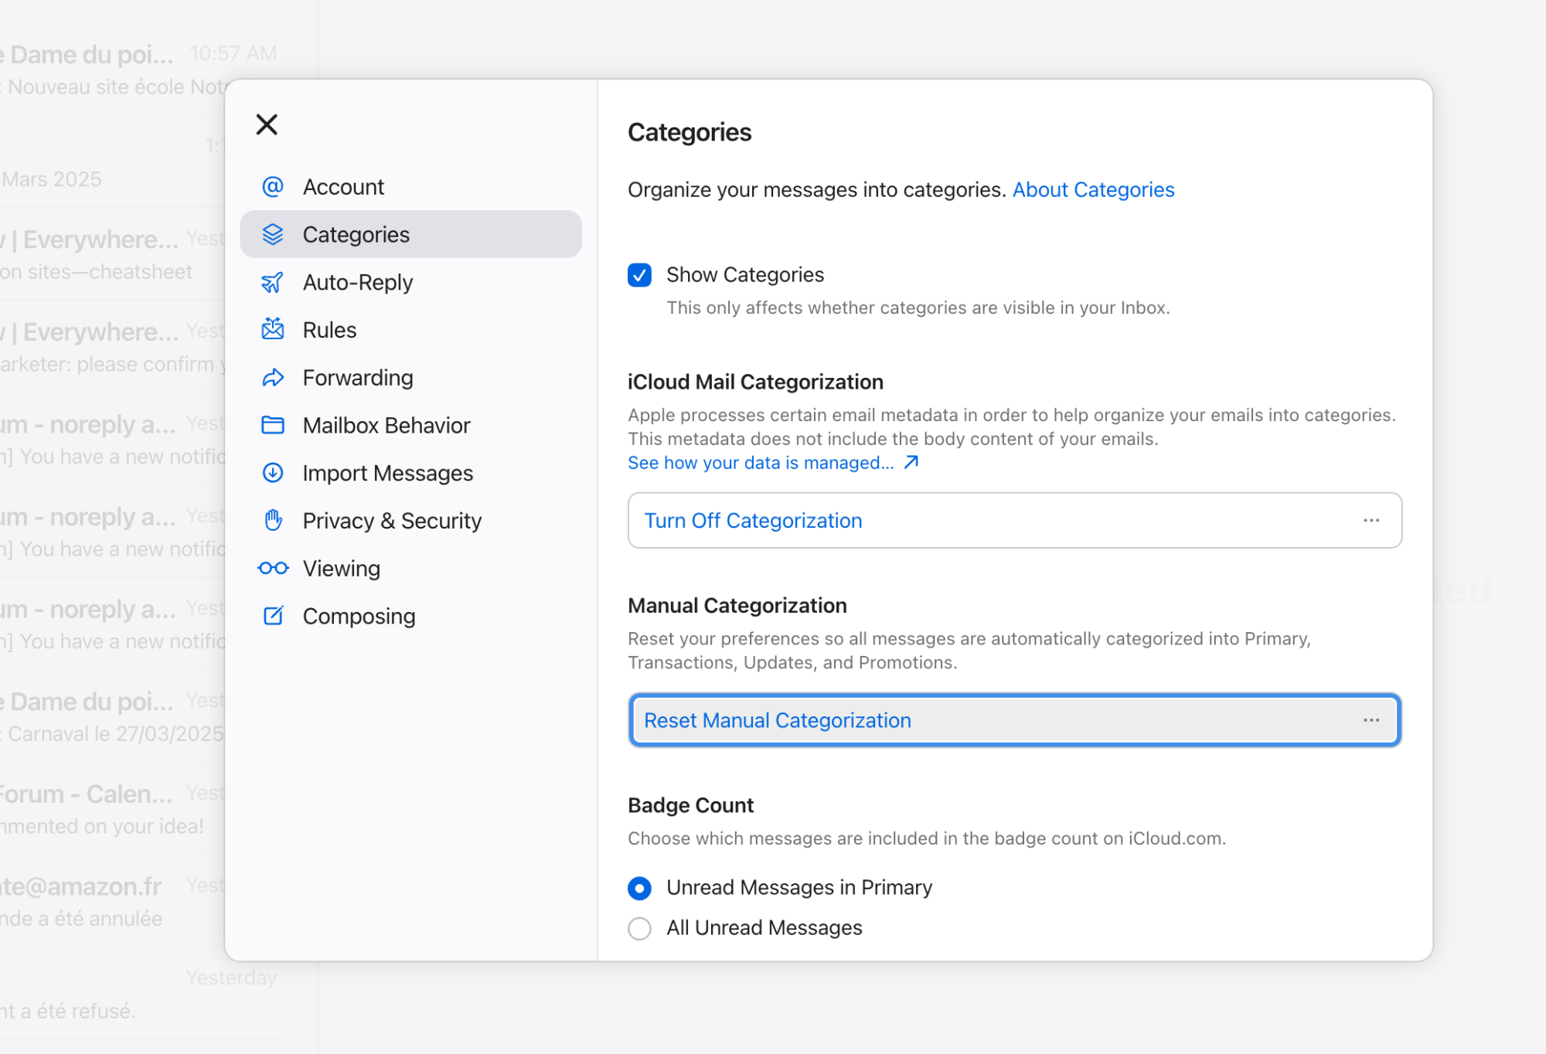
Task: Click Turn Off Categorization button
Action: click(753, 521)
